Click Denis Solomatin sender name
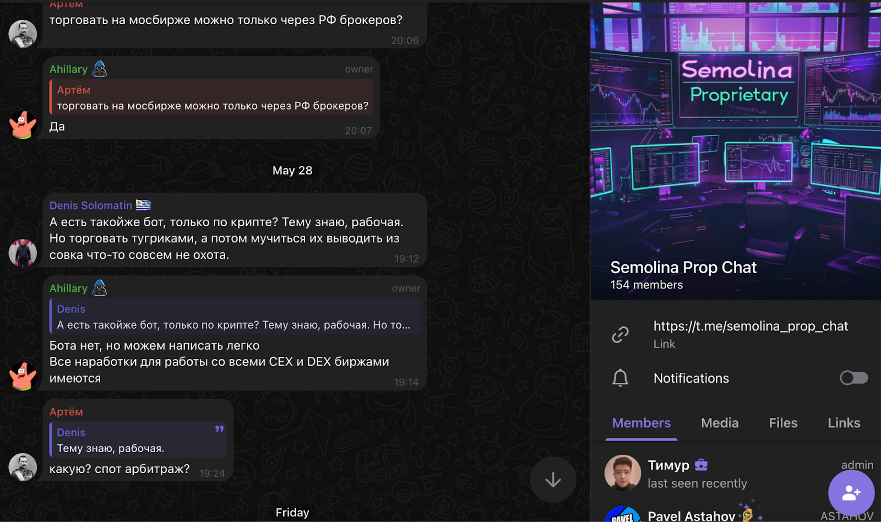The image size is (881, 522). [x=91, y=205]
